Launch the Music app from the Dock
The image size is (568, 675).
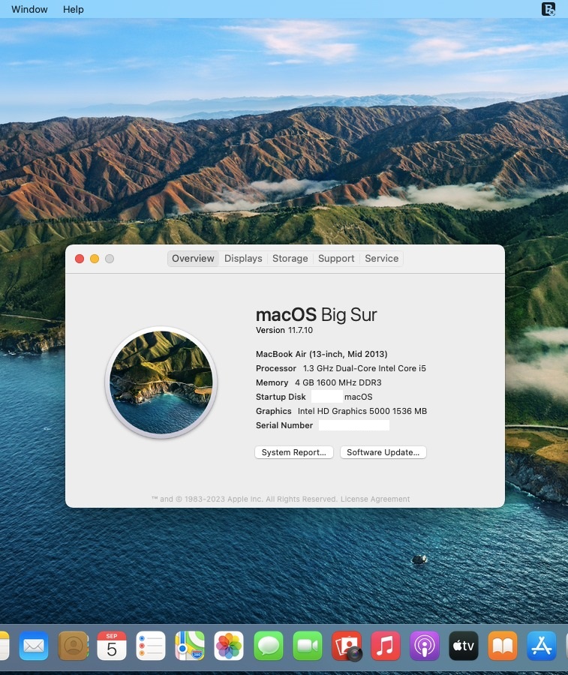(x=386, y=646)
